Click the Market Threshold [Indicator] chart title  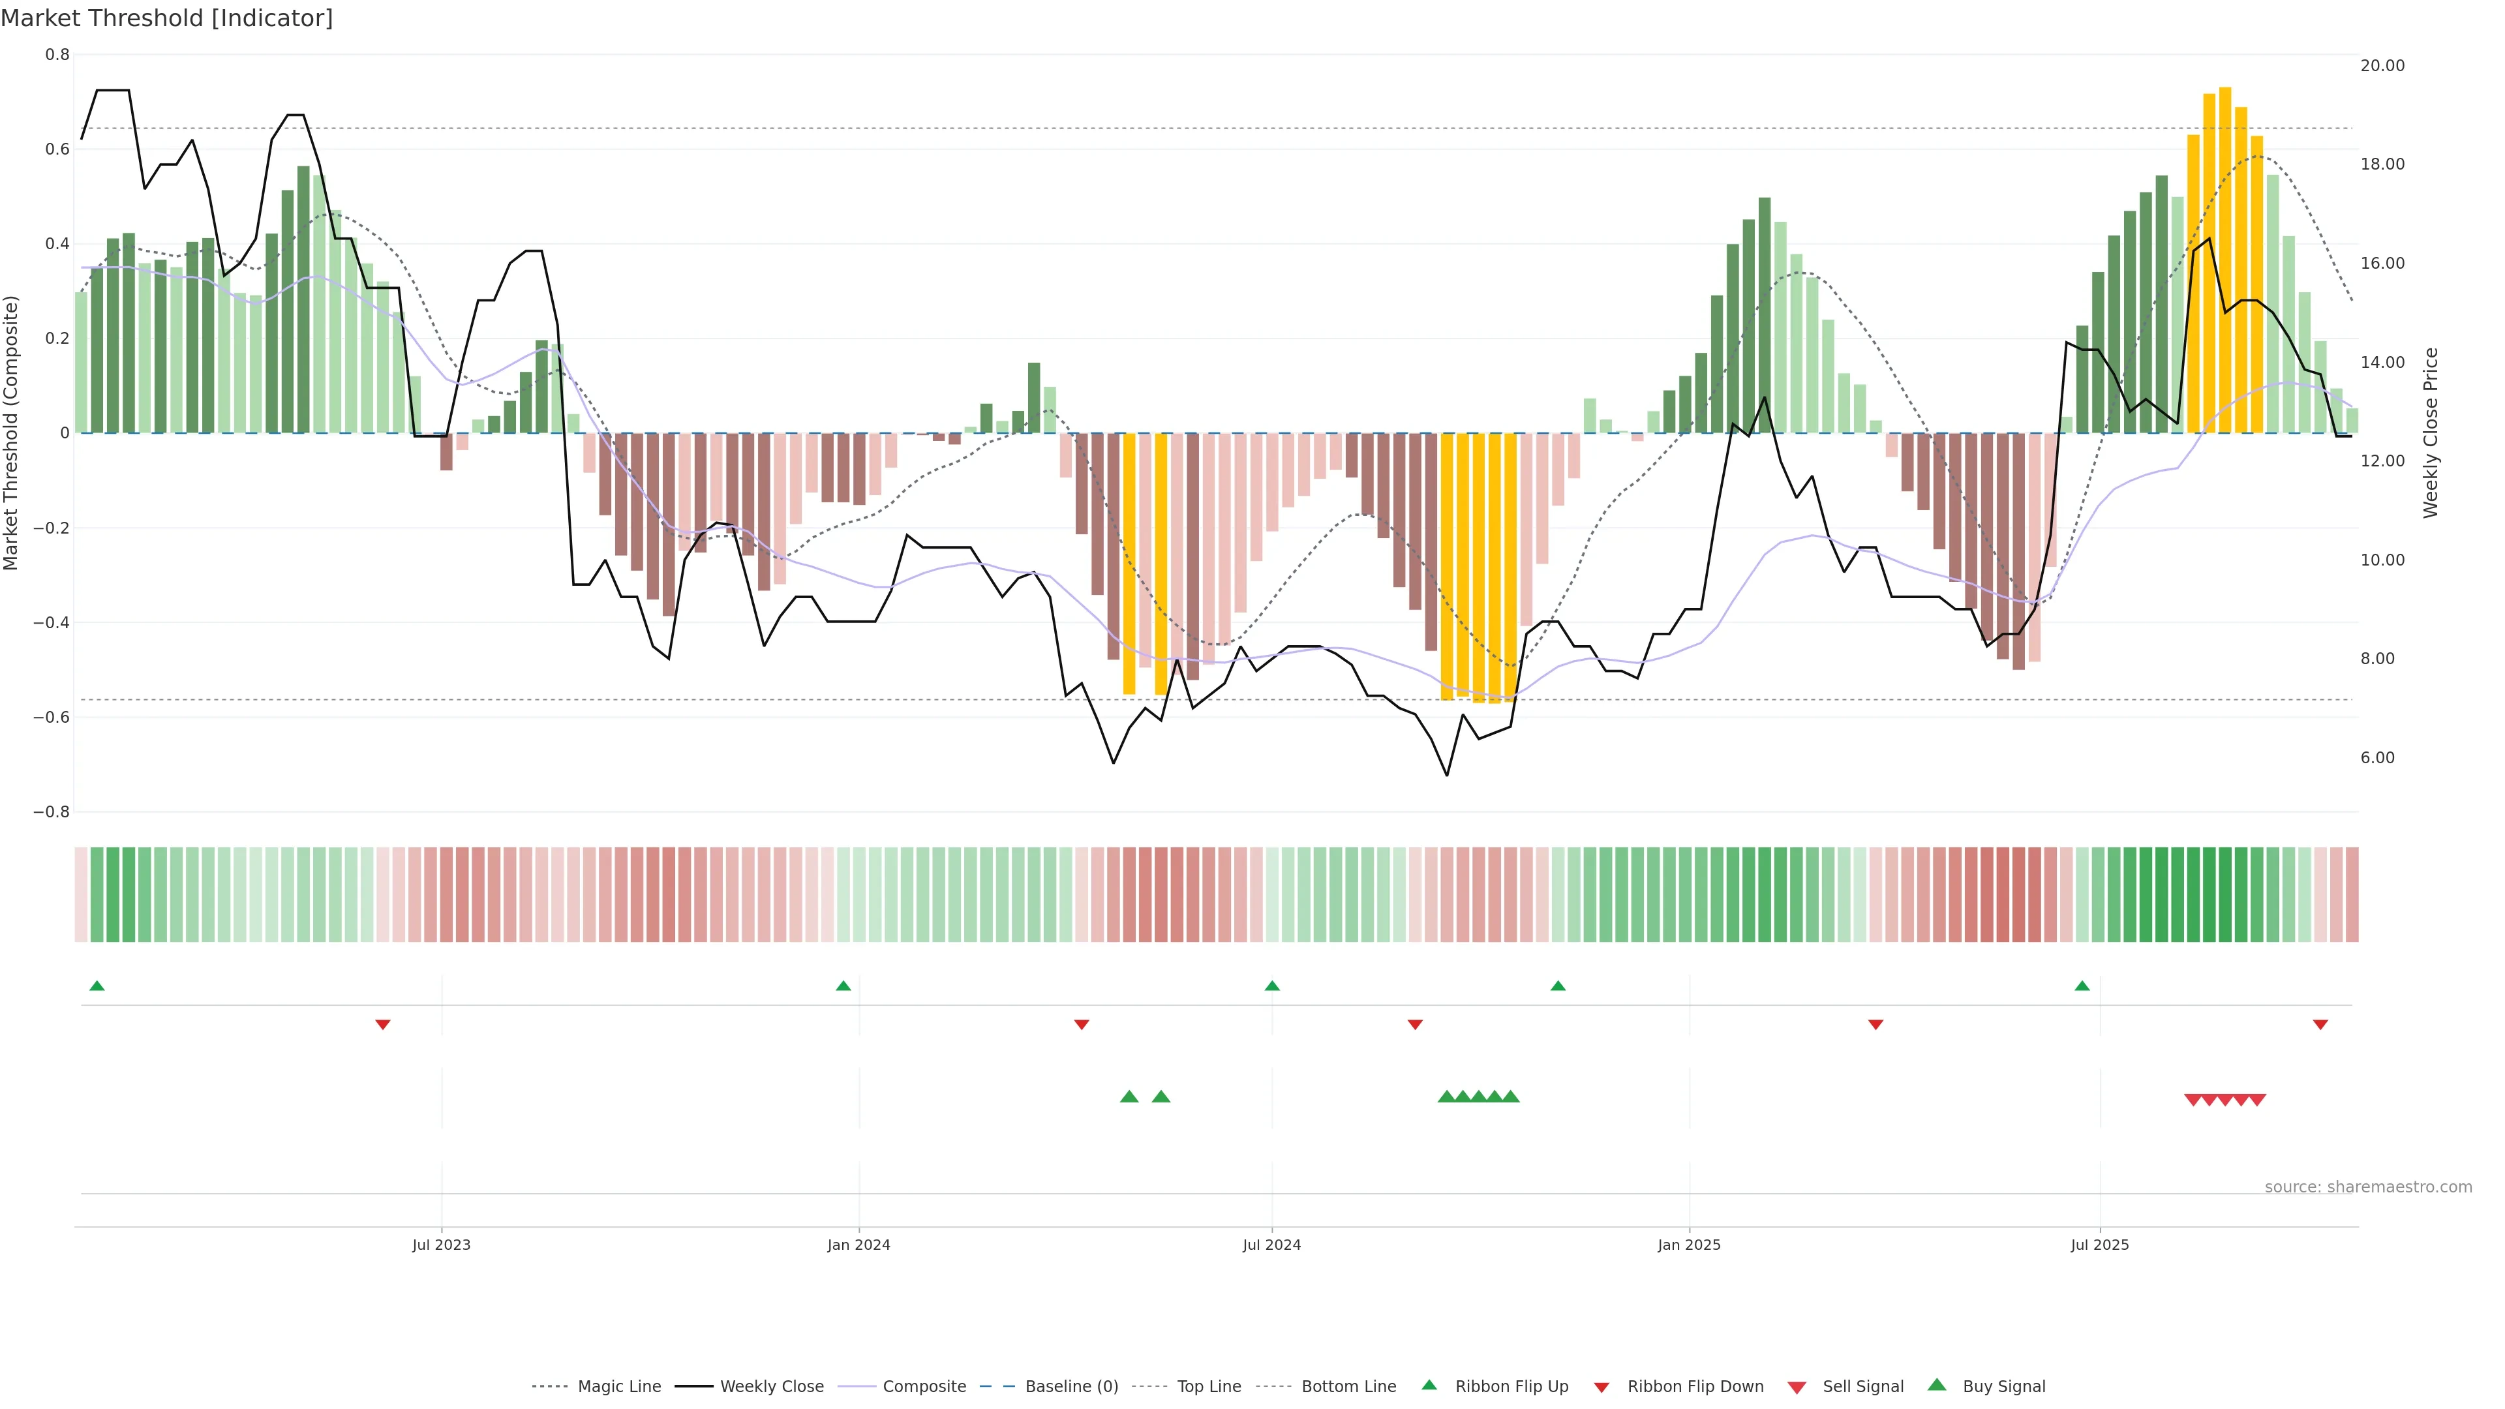click(x=166, y=18)
